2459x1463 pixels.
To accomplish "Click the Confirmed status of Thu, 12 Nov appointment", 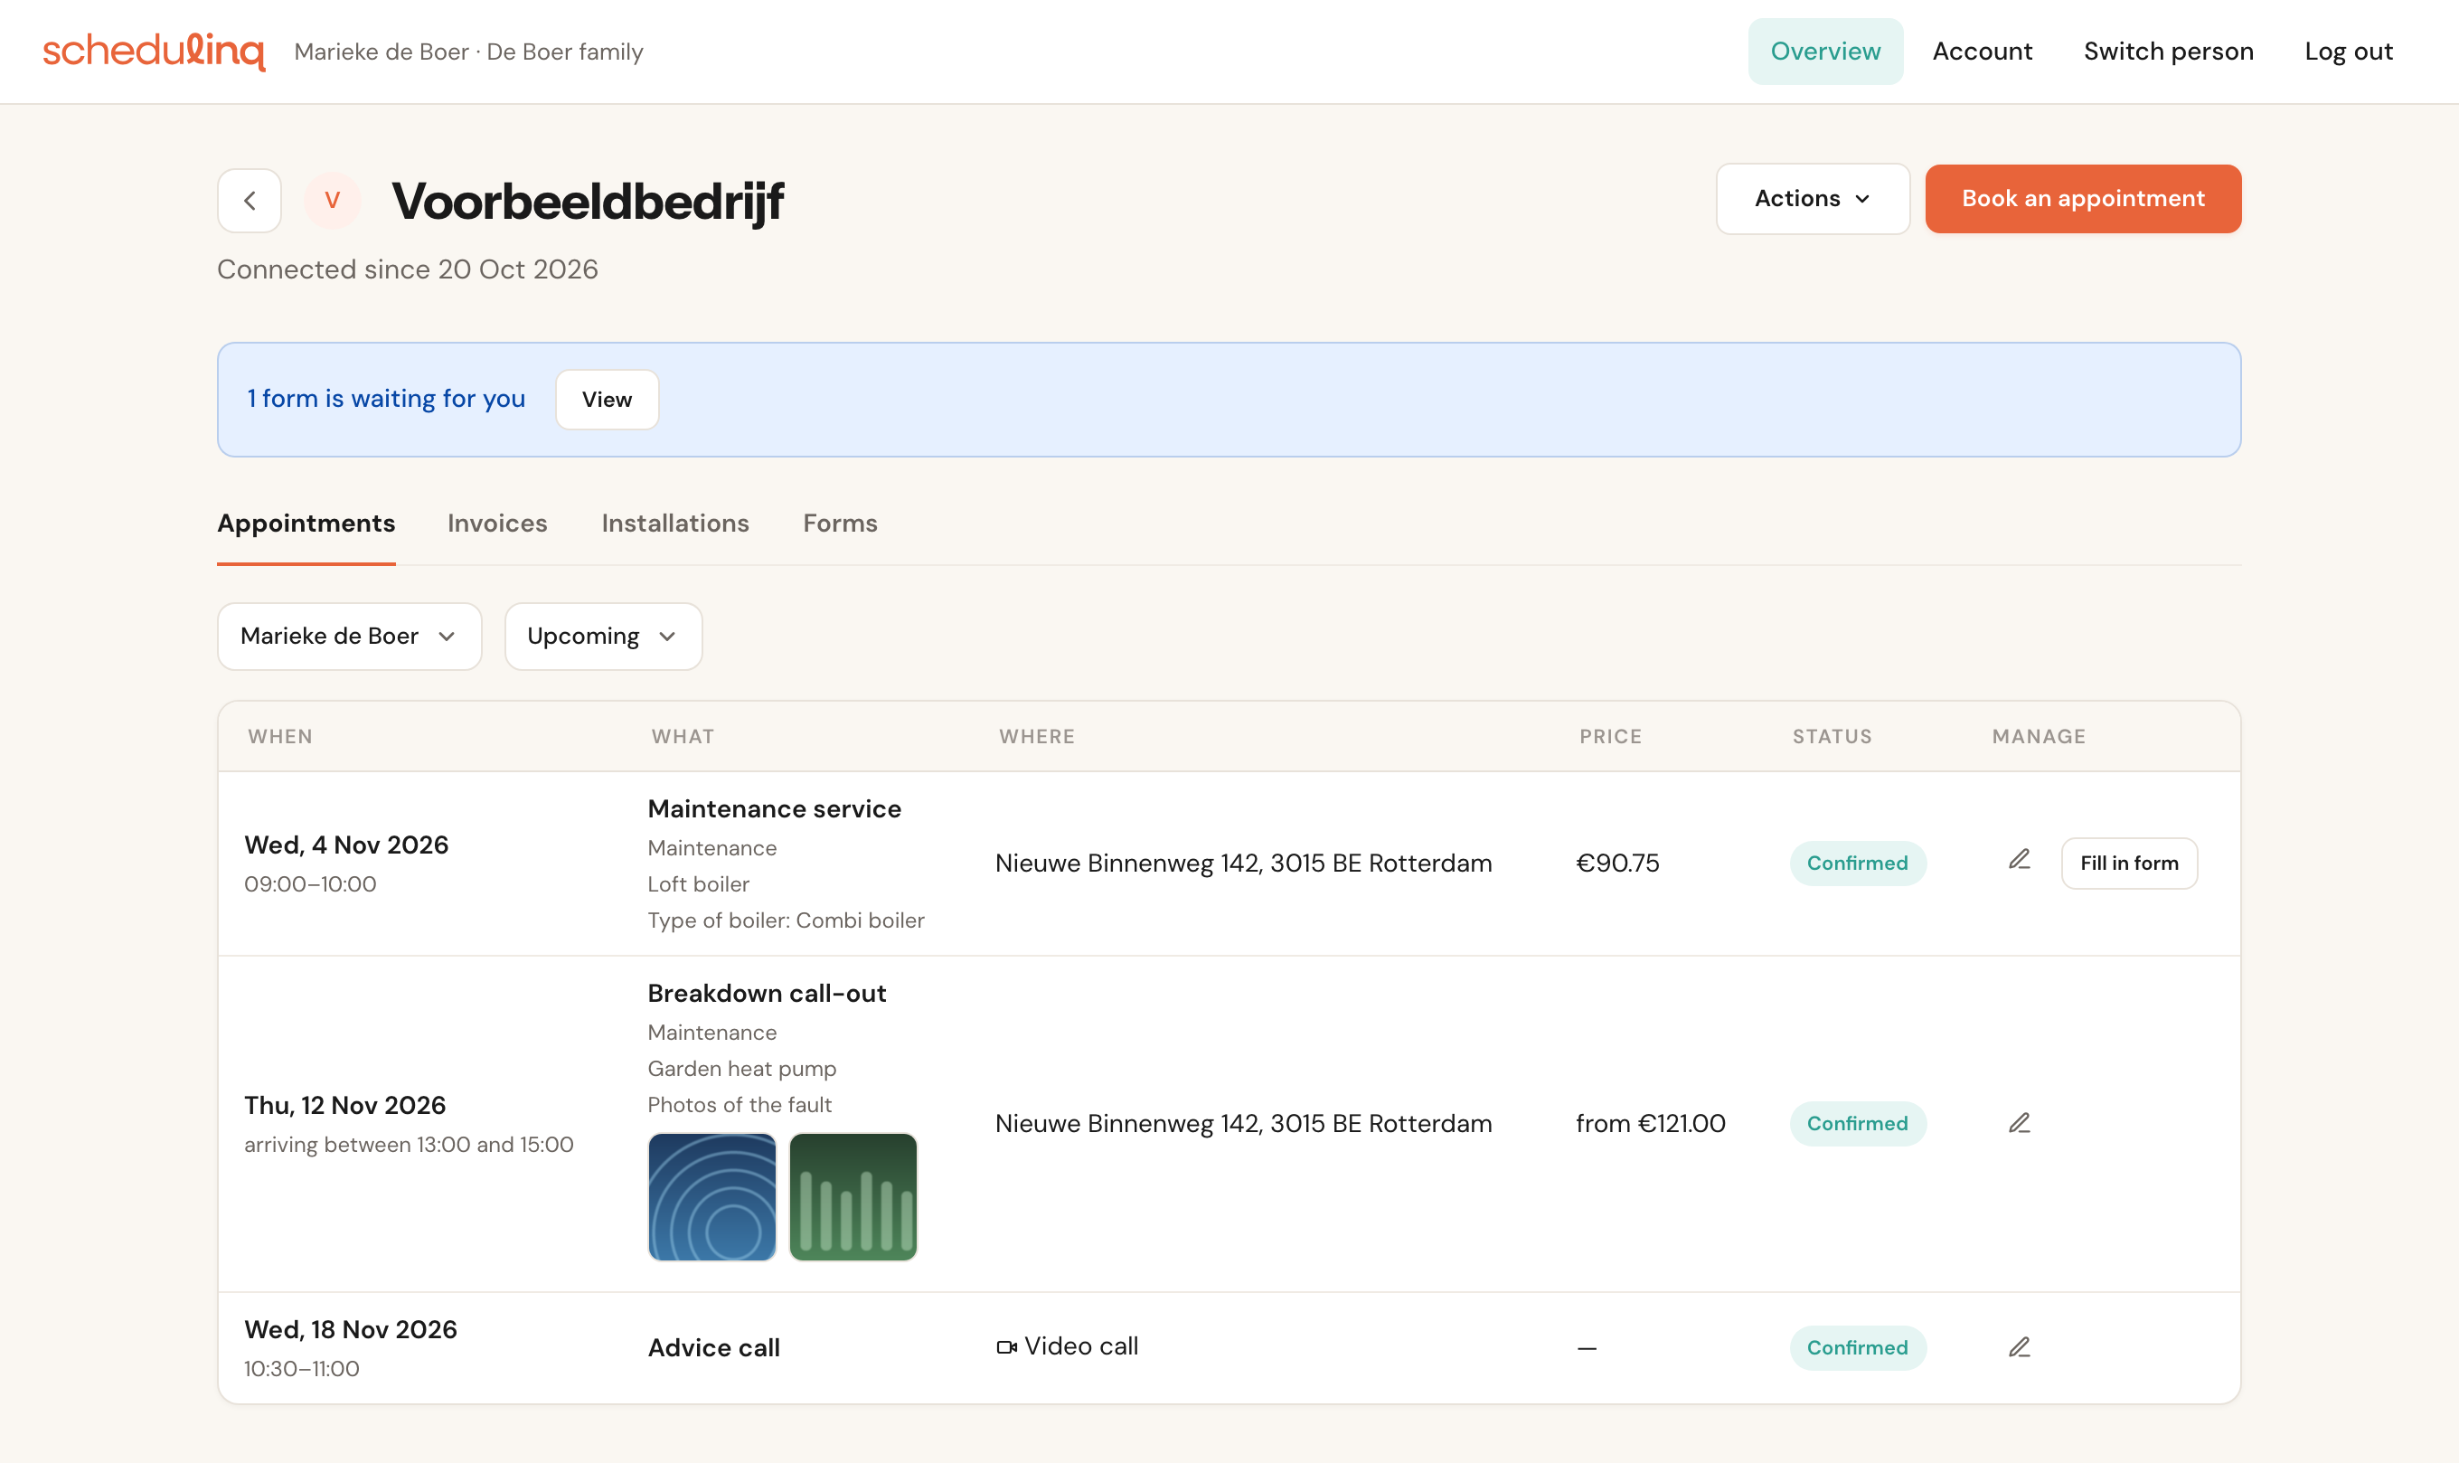I will click(x=1858, y=1124).
